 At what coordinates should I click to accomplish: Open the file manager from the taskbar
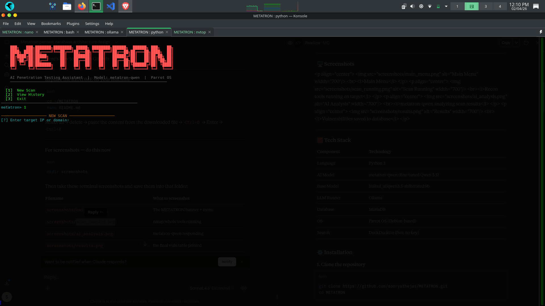67,6
